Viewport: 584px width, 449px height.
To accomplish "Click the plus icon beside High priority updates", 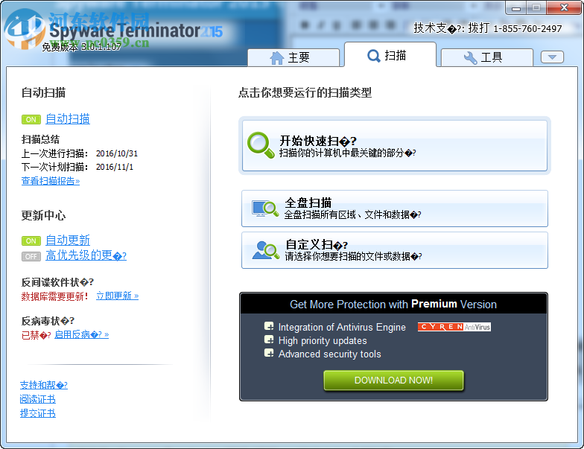I will click(269, 340).
